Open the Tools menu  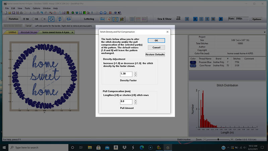click(x=27, y=8)
